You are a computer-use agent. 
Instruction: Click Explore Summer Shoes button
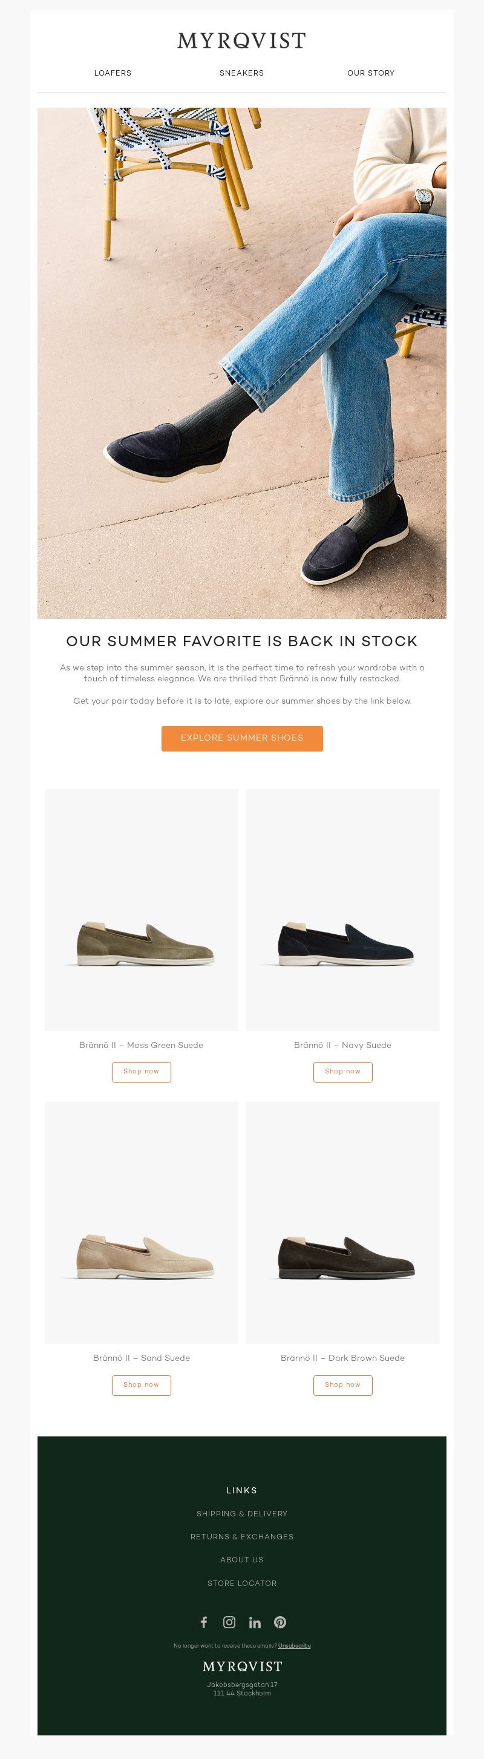click(241, 738)
